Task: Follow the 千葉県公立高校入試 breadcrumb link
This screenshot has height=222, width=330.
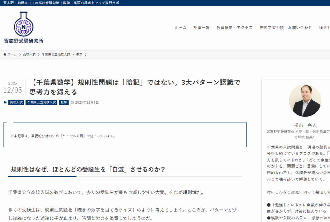Action: click(x=56, y=54)
